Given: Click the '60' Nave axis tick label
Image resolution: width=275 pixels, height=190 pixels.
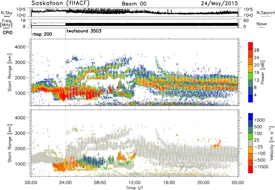Looking at the screenshot, I should (246, 21).
